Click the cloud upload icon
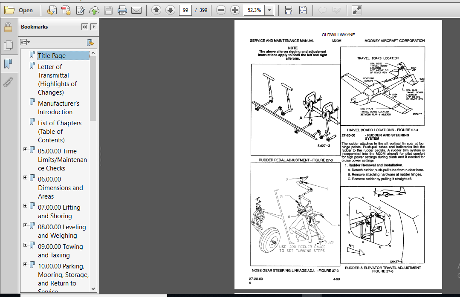 (x=94, y=10)
